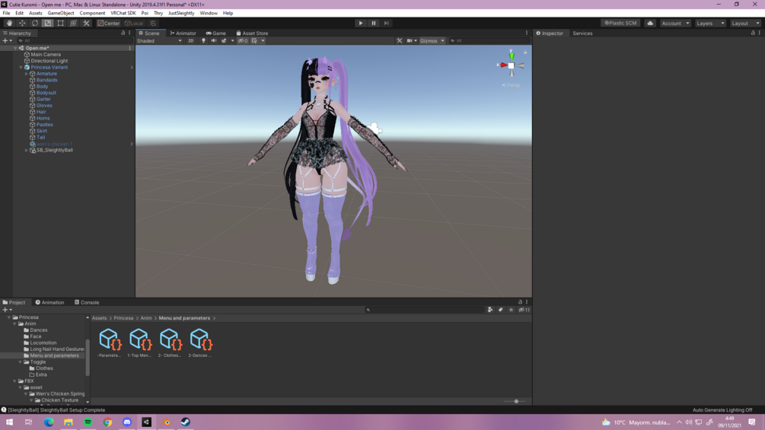Toggle 2D scene view
Viewport: 765px width, 430px height.
[191, 41]
